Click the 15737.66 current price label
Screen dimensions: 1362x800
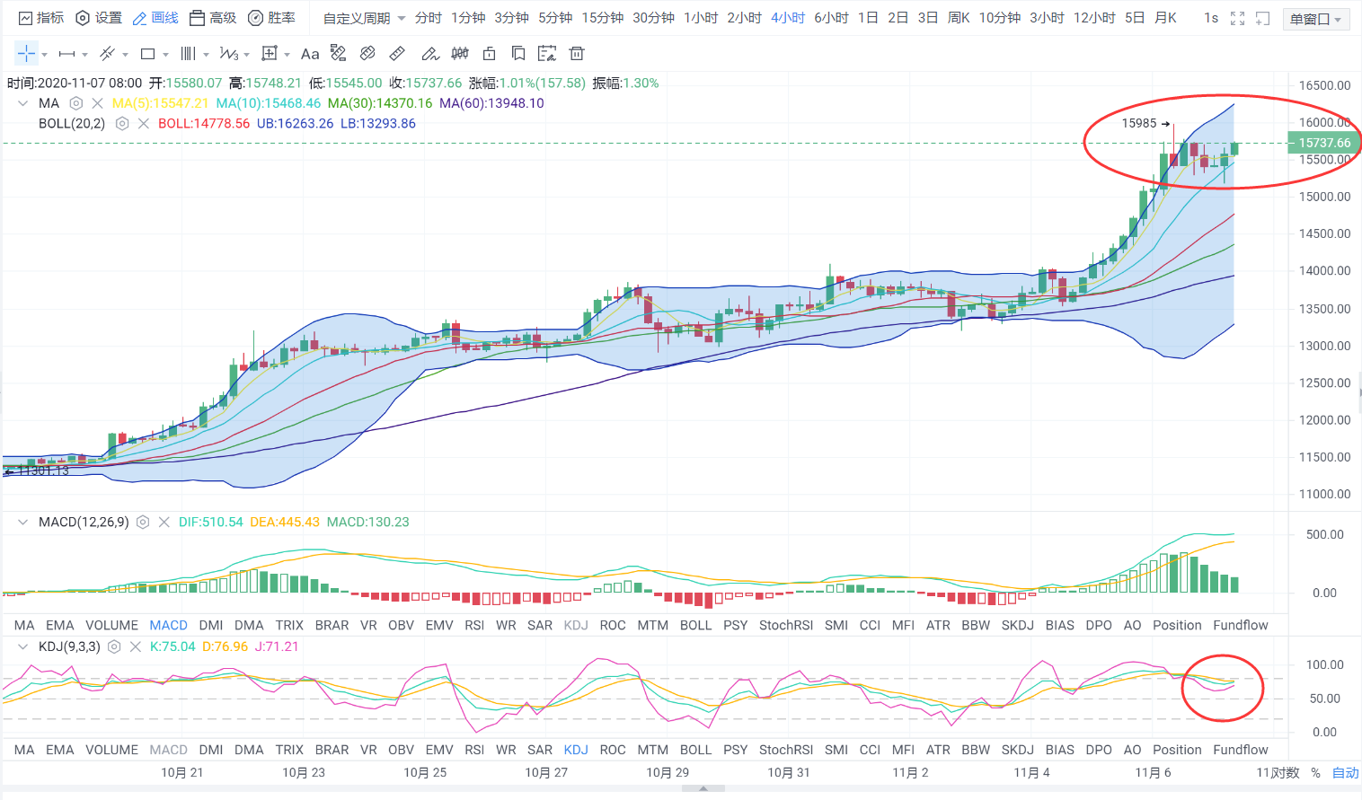1324,143
